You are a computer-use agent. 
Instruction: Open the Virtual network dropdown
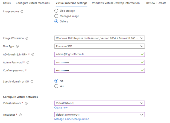pos(99,103)
